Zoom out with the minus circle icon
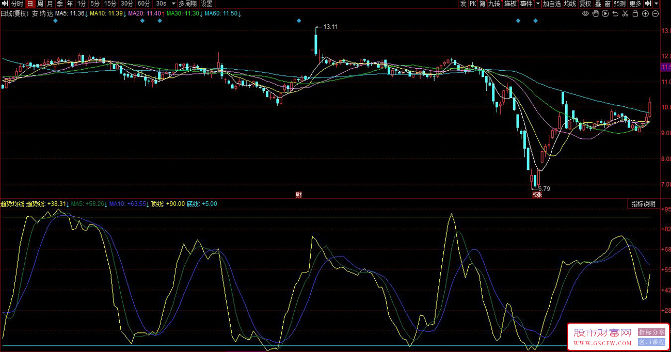 click(656, 14)
